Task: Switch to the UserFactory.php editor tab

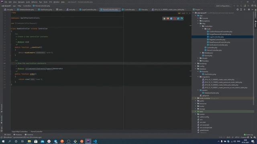Action: (x=45, y=10)
